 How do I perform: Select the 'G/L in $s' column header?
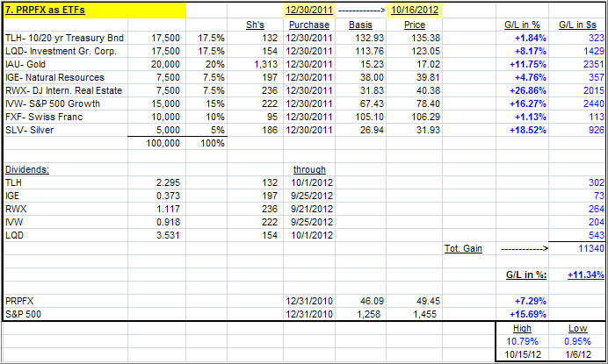click(x=577, y=25)
